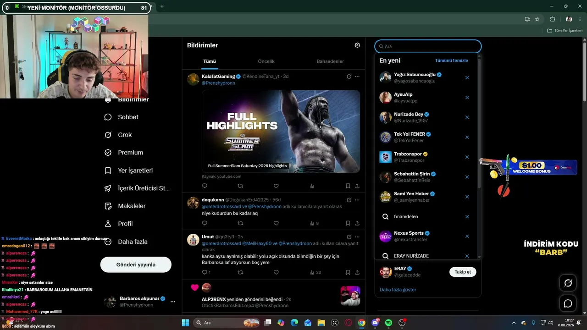
Task: Repost doqukann's post
Action: coord(240,223)
